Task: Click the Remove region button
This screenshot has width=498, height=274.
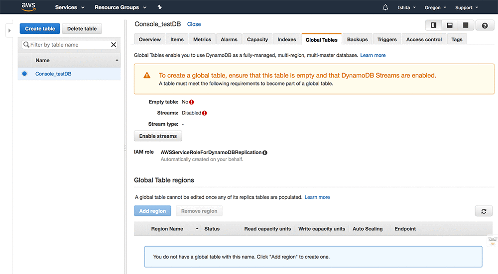Action: pyautogui.click(x=199, y=211)
